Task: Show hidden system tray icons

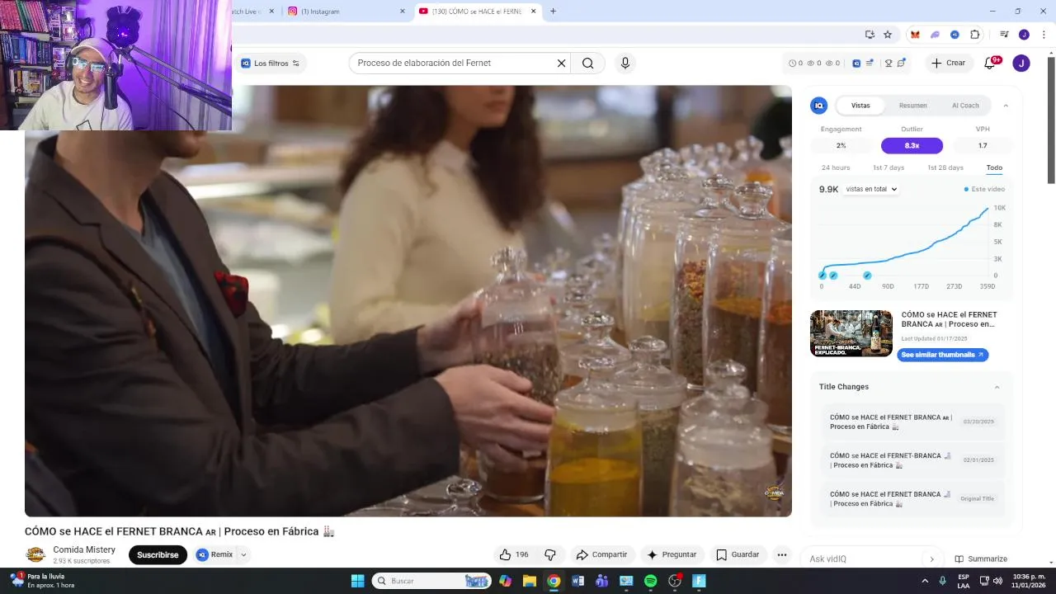Action: tap(924, 581)
